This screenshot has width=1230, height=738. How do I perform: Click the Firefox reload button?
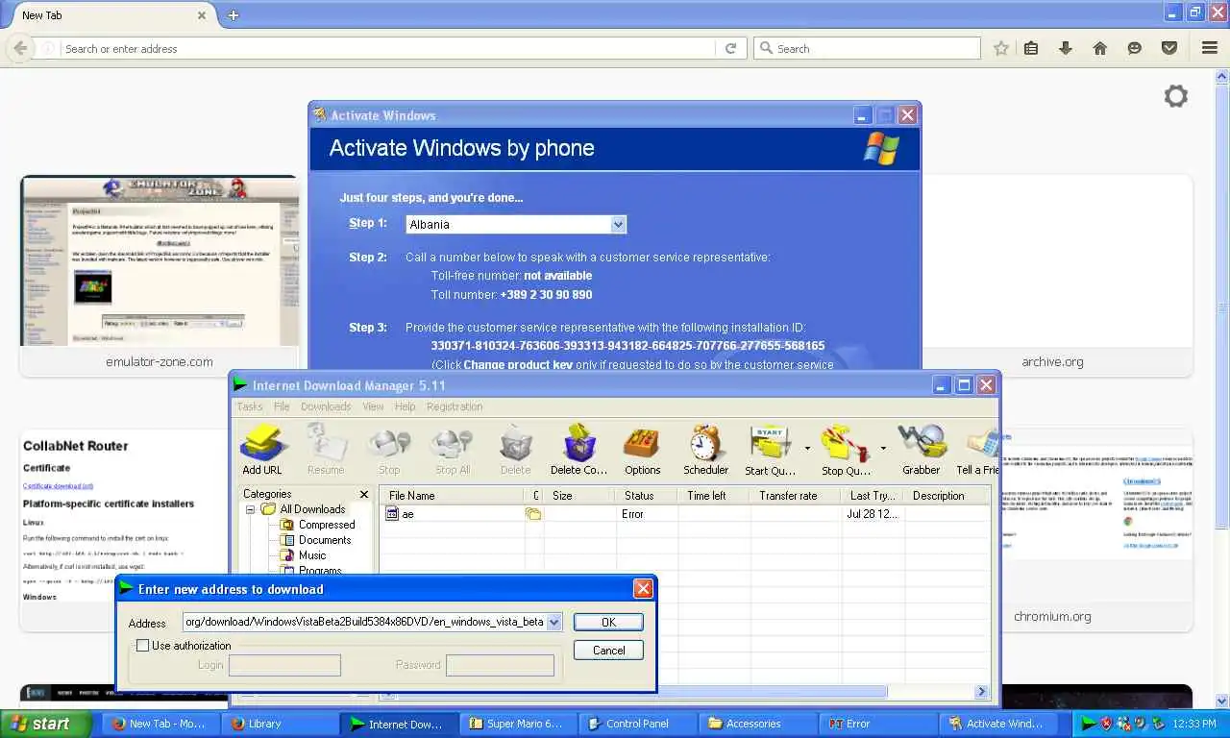(731, 48)
